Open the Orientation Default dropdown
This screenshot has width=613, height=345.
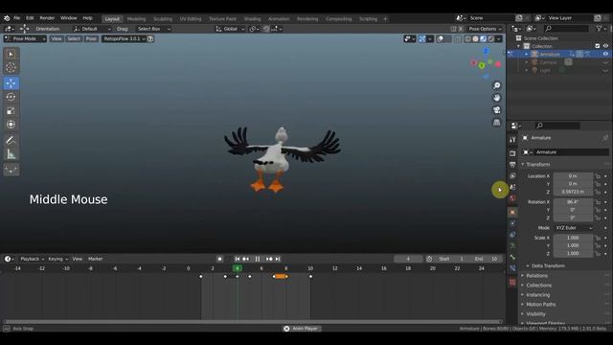click(x=92, y=29)
